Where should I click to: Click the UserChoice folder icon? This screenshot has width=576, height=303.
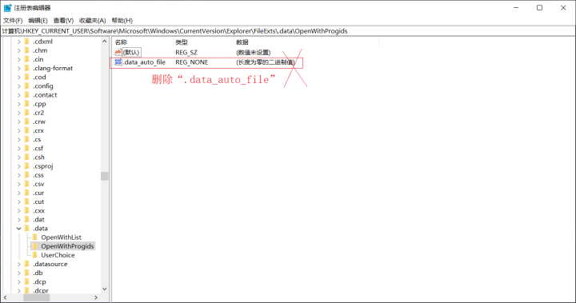pos(35,255)
